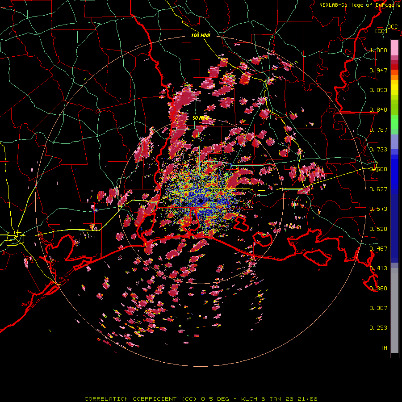Click the 0.733 legend value

378,150
